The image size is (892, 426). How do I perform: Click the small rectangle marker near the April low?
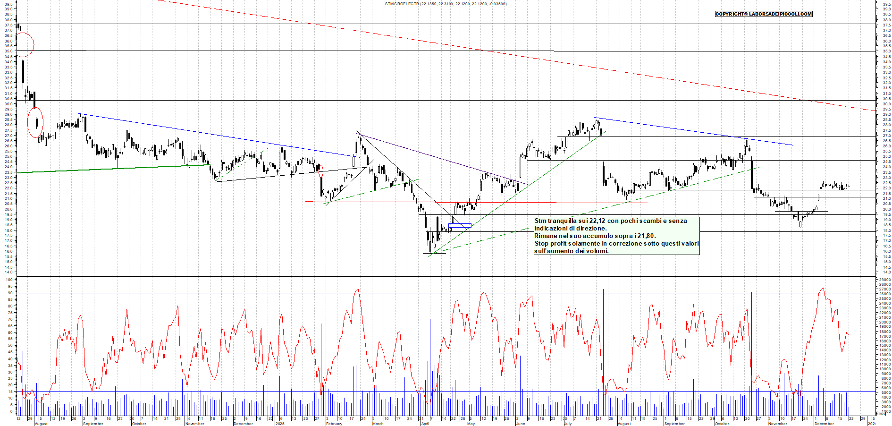coord(460,225)
